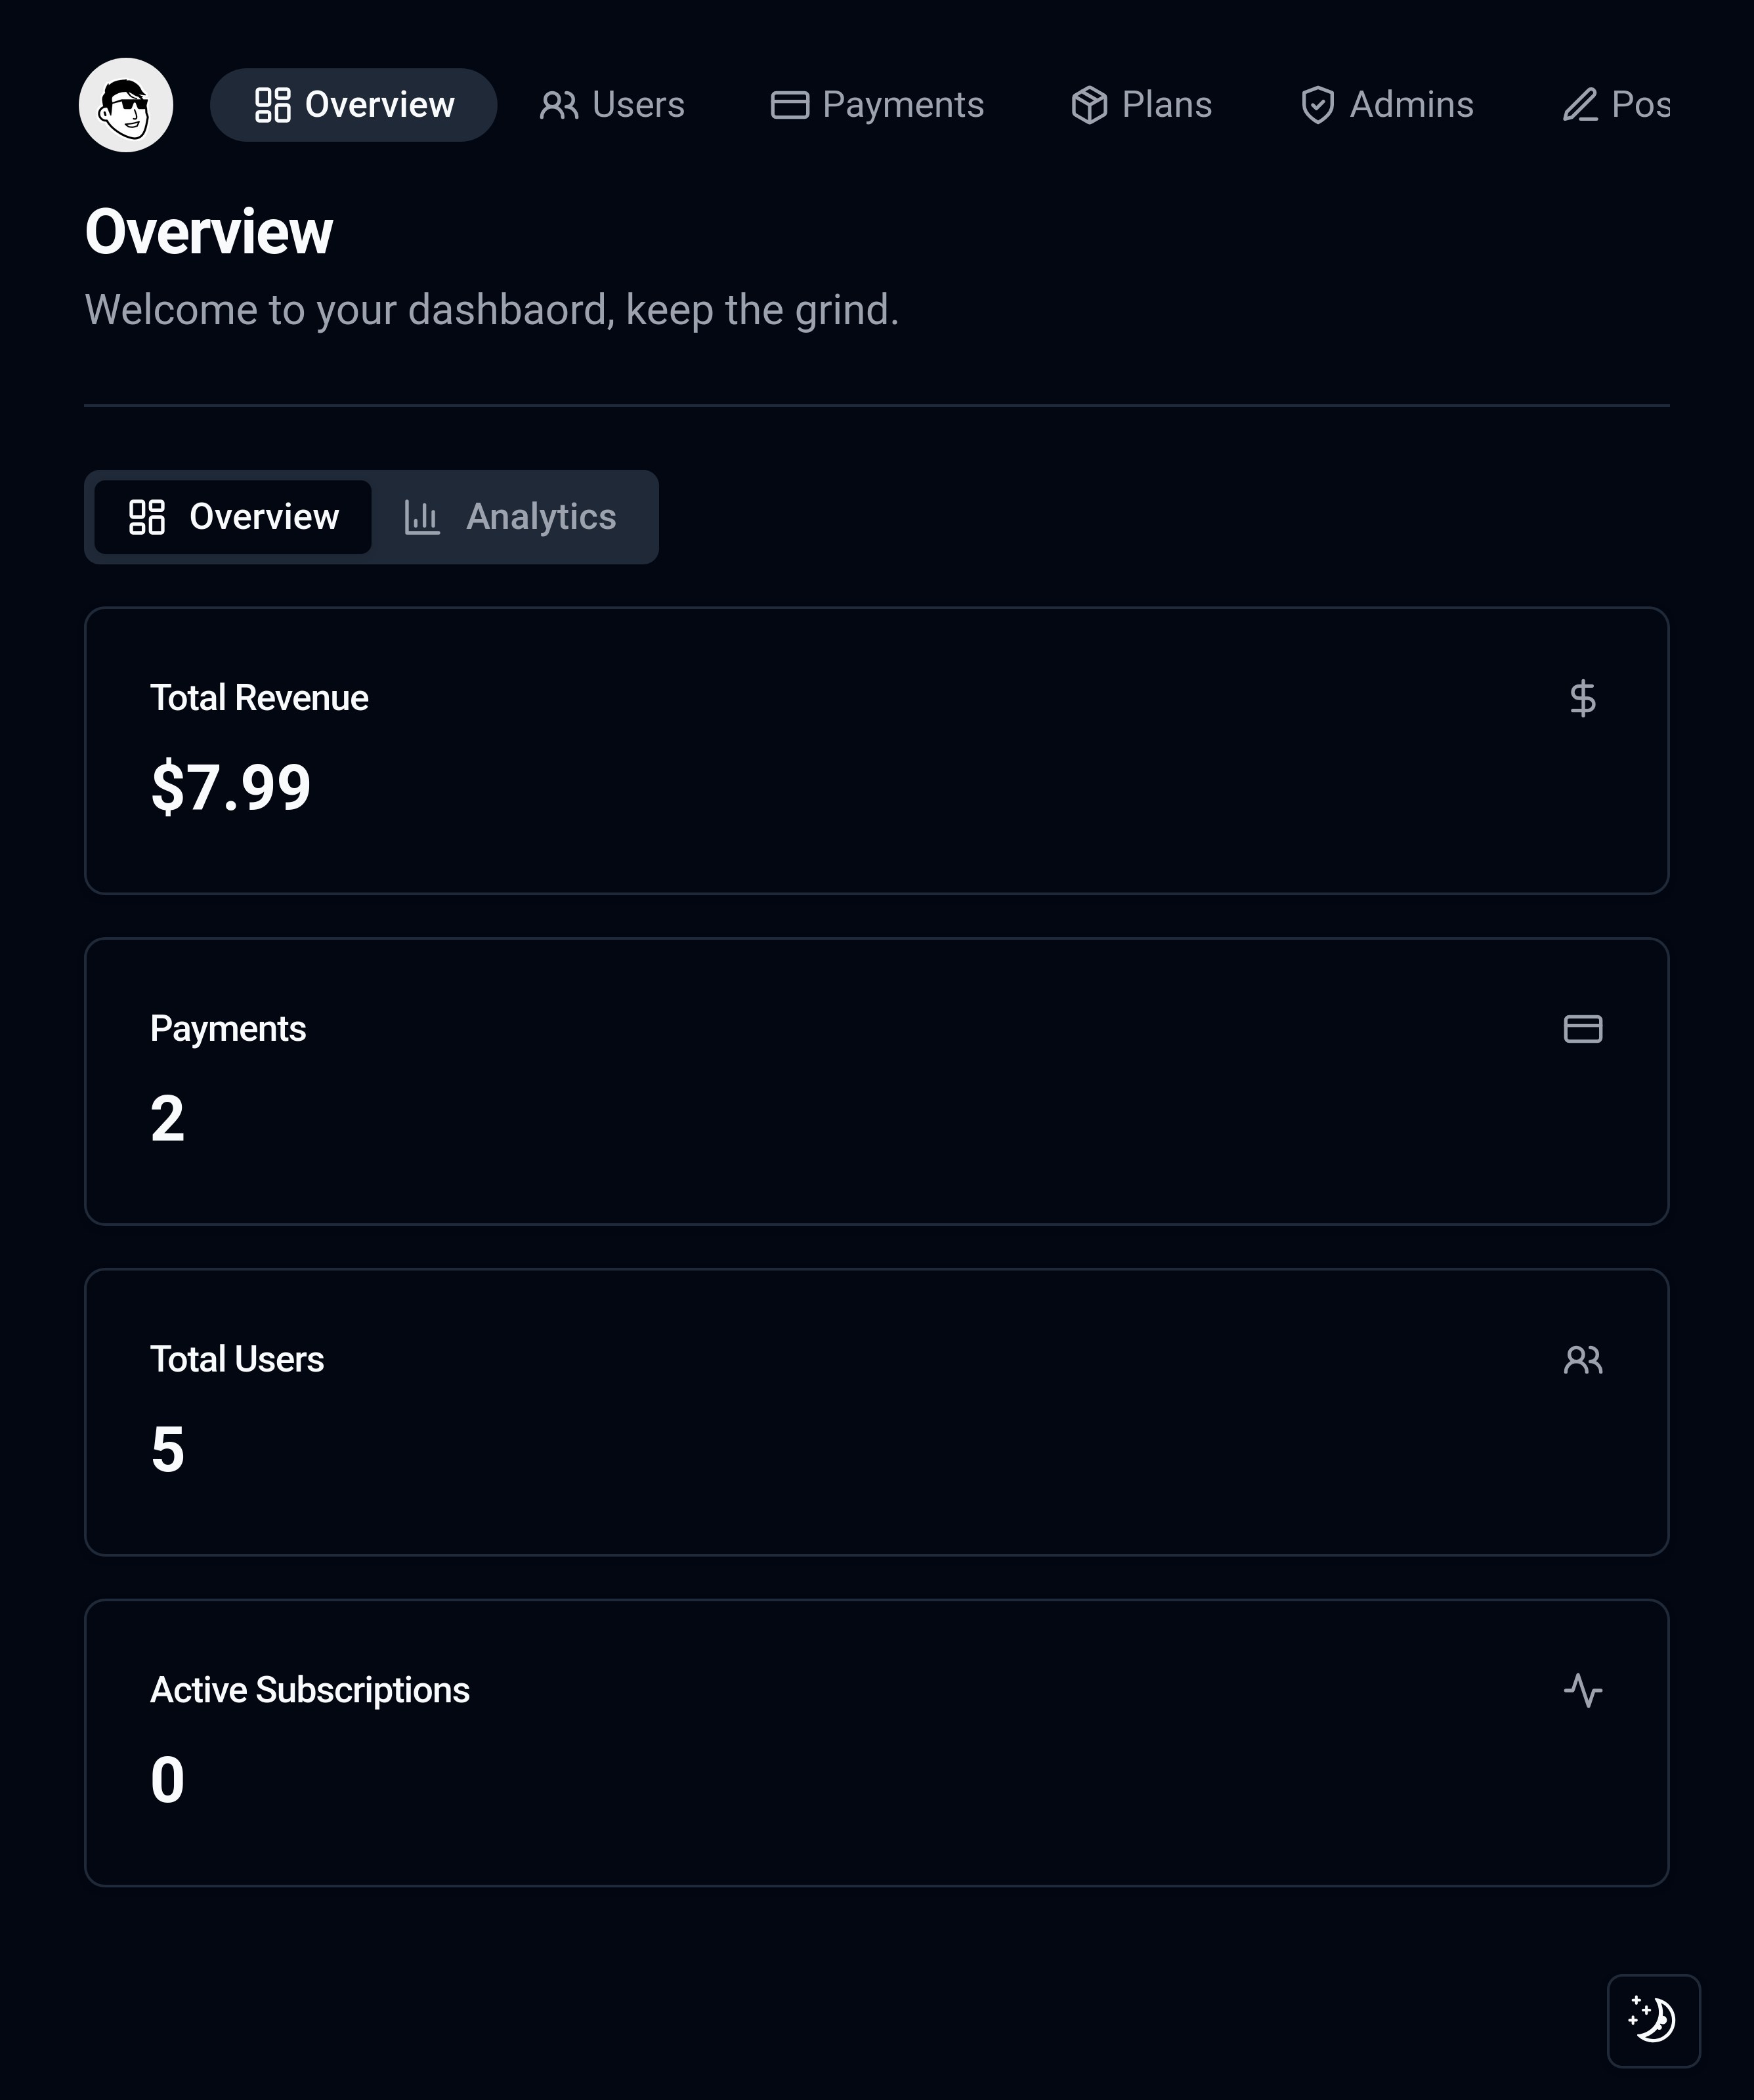Select the Overview tab below the heading
This screenshot has height=2100, width=1754.
233,517
